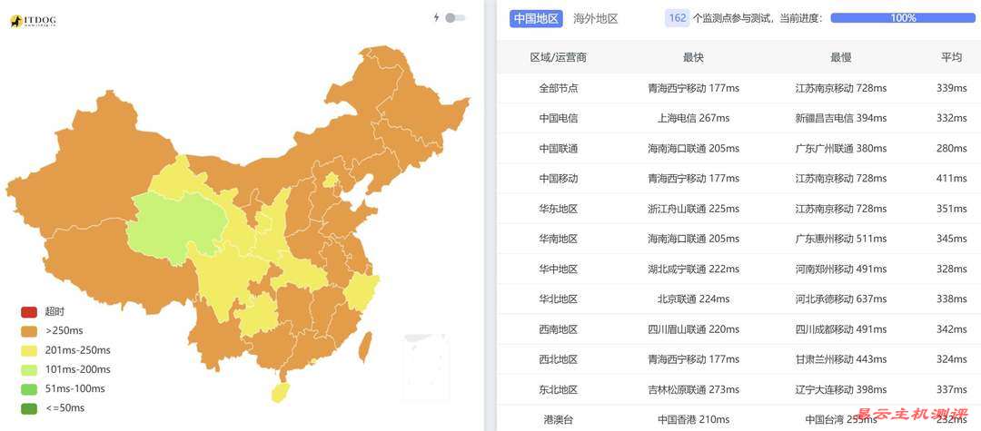Click the 100% progress bar
981x431 pixels.
click(x=902, y=18)
